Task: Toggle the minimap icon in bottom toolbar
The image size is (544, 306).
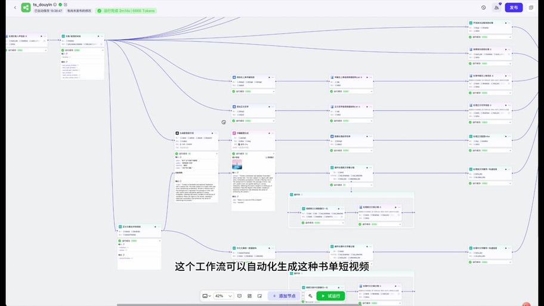Action: coord(259,296)
